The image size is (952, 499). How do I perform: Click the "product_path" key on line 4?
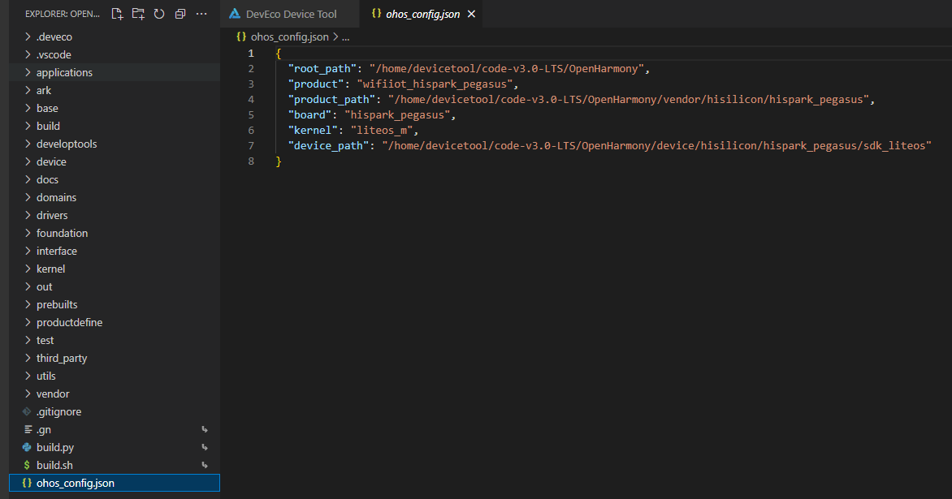pos(331,100)
